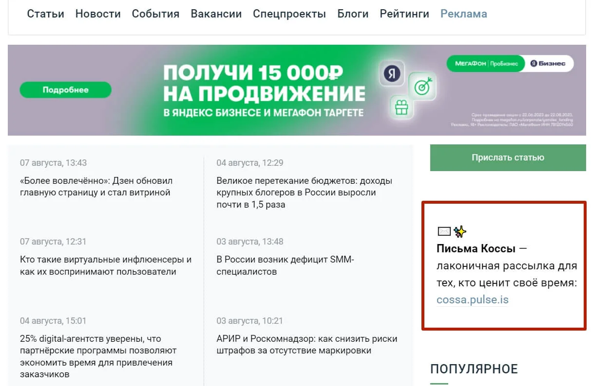Open the События navigation item
This screenshot has width=591, height=386.
point(155,14)
